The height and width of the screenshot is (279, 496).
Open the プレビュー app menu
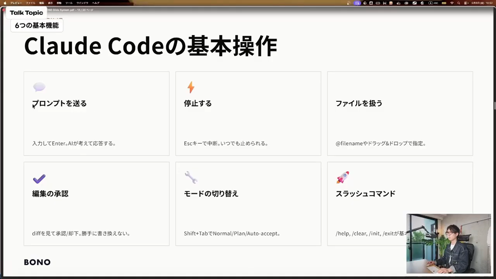tap(16, 3)
